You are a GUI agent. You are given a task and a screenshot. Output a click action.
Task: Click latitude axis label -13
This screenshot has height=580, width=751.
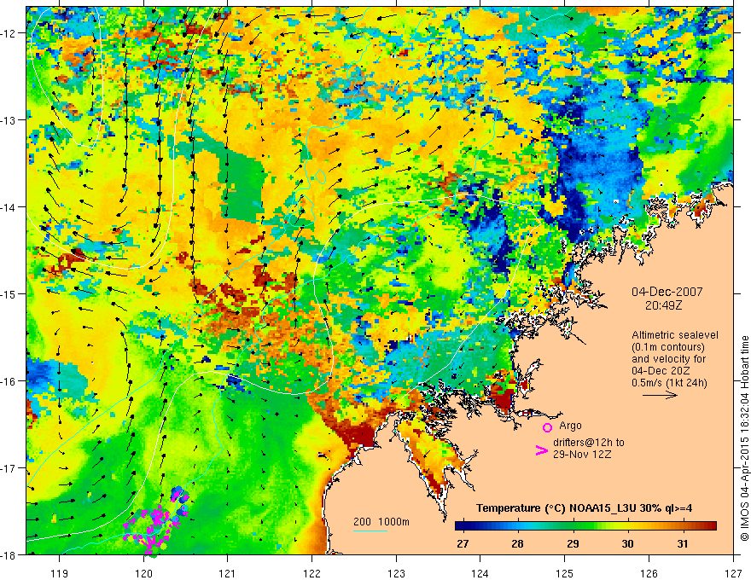(9, 120)
